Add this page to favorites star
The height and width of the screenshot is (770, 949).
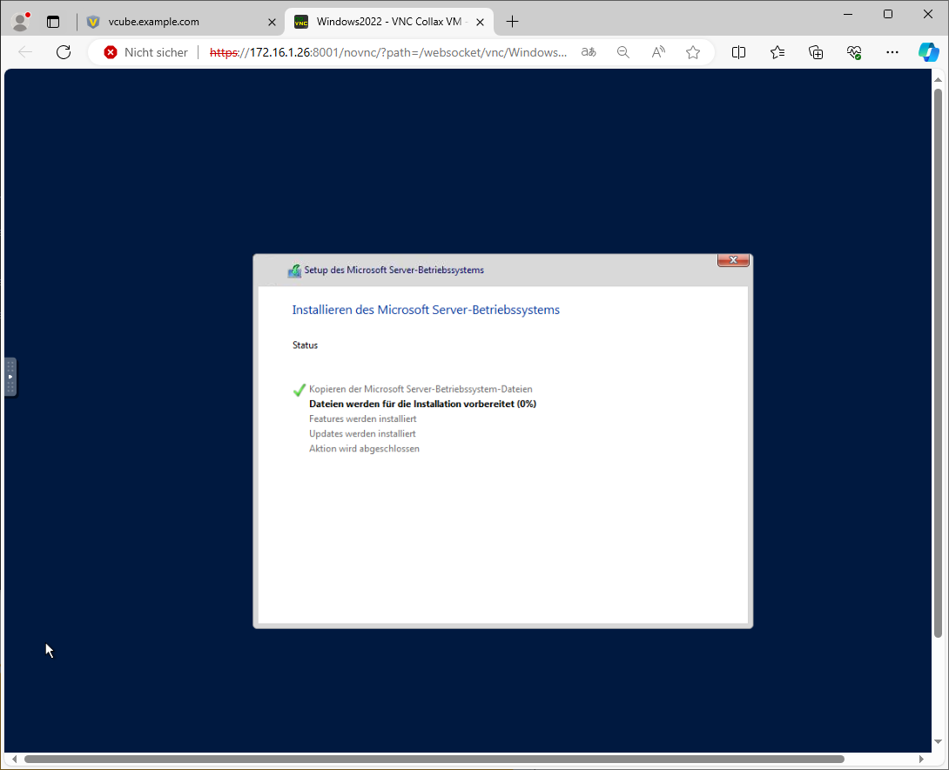click(693, 52)
